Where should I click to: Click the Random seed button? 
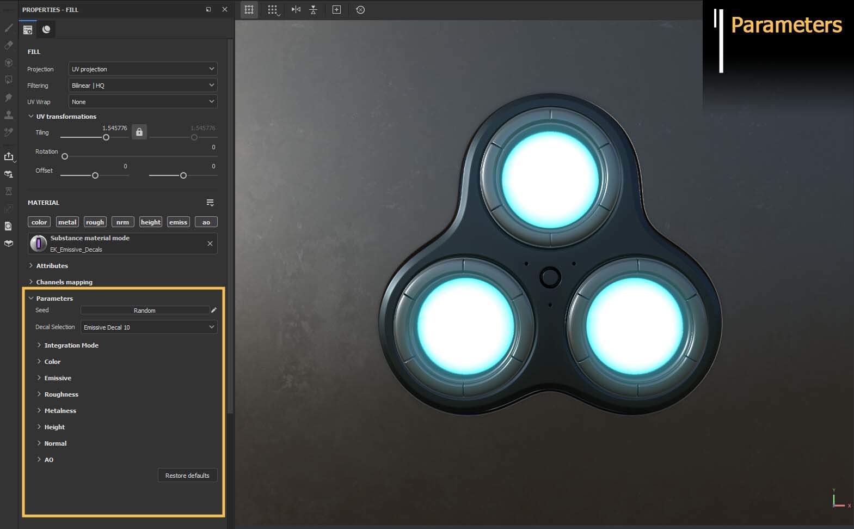pyautogui.click(x=145, y=310)
